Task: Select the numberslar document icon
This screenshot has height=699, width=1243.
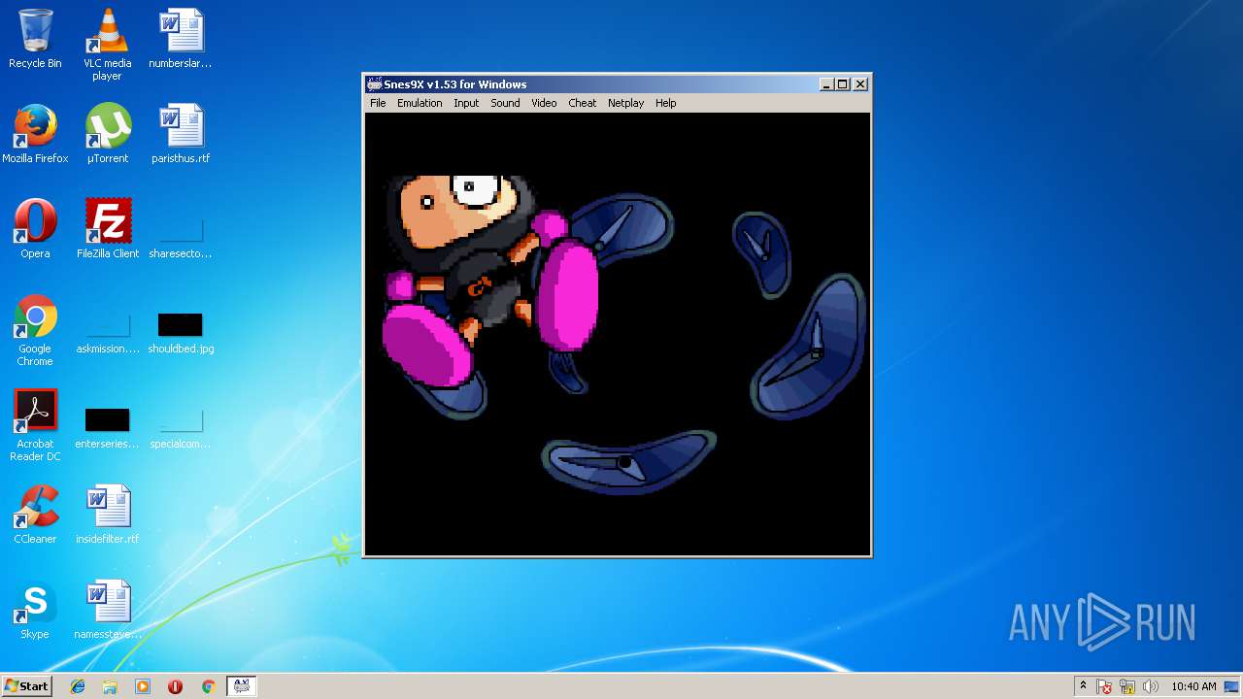Action: 181,39
